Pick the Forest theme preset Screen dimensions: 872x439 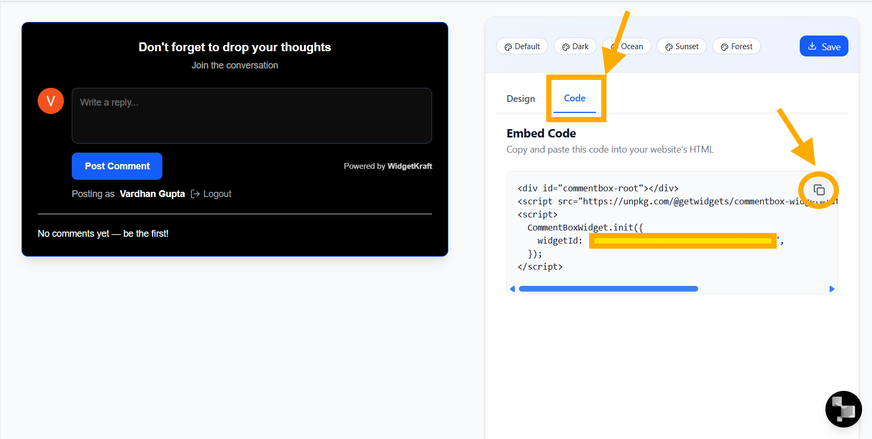(736, 47)
